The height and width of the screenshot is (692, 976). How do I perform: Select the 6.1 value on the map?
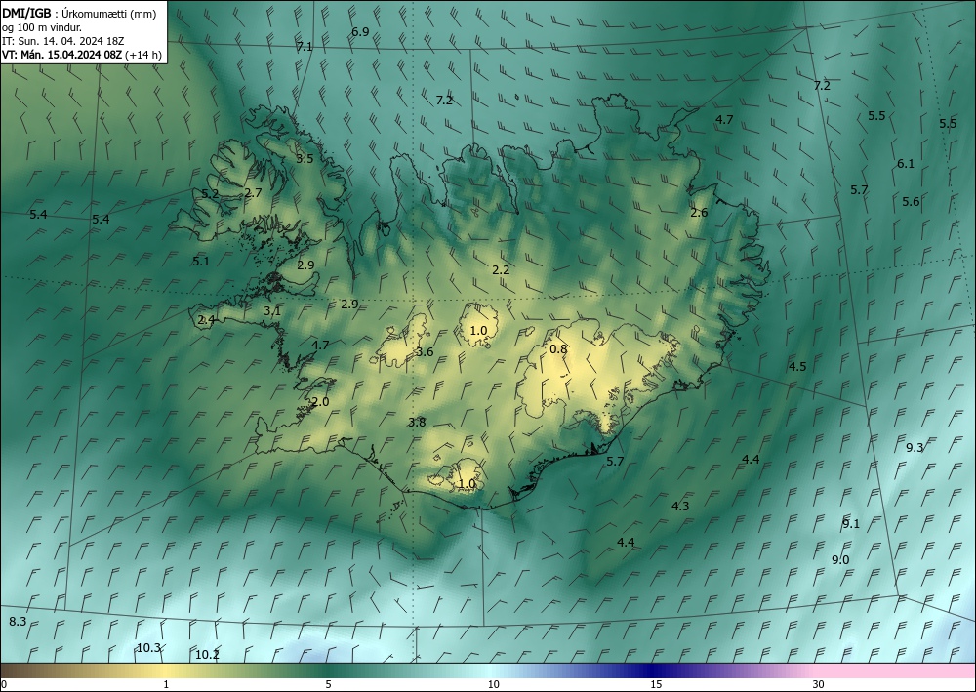[x=906, y=164]
